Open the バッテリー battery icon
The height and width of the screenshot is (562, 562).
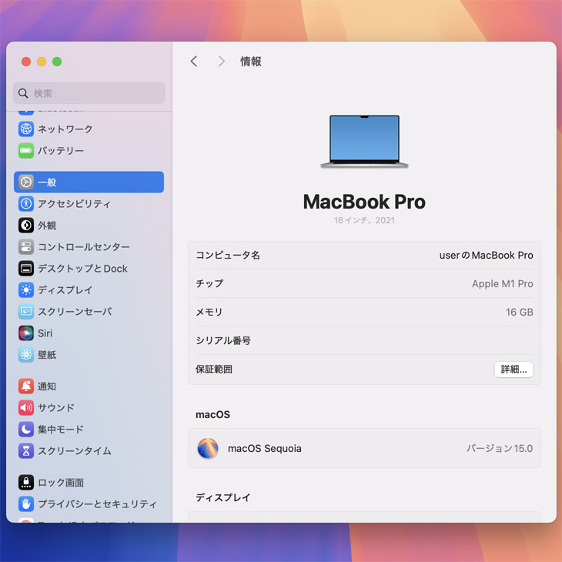tap(26, 151)
